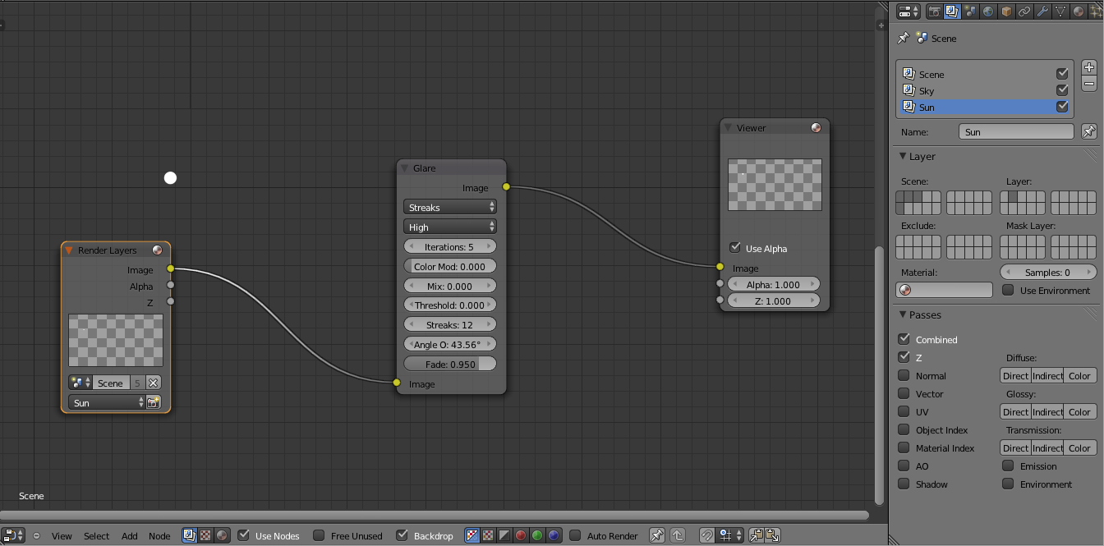Open the properties editor type selector
Image resolution: width=1104 pixels, height=546 pixels.
[908, 11]
